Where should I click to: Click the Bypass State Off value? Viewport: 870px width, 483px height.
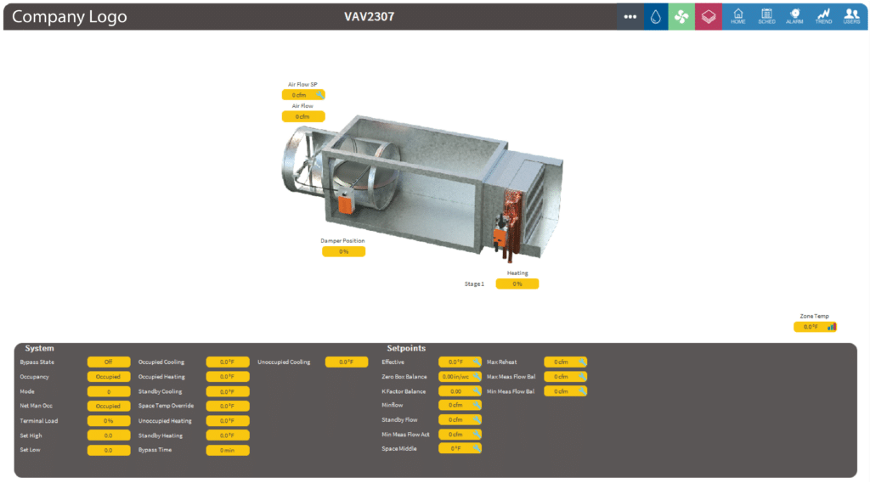(109, 362)
